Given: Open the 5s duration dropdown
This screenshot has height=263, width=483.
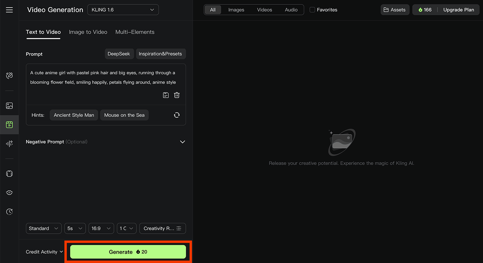Looking at the screenshot, I should (x=75, y=228).
